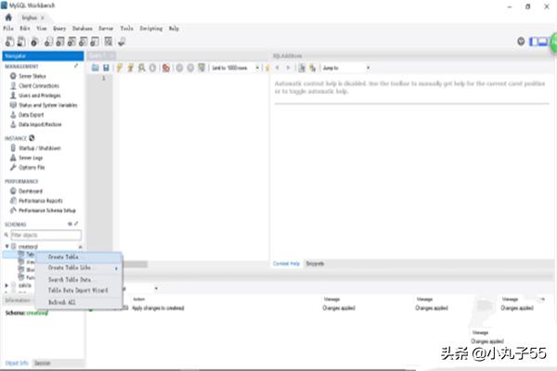Toggle the left sidebar panel visibility
This screenshot has width=557, height=371.
click(533, 42)
